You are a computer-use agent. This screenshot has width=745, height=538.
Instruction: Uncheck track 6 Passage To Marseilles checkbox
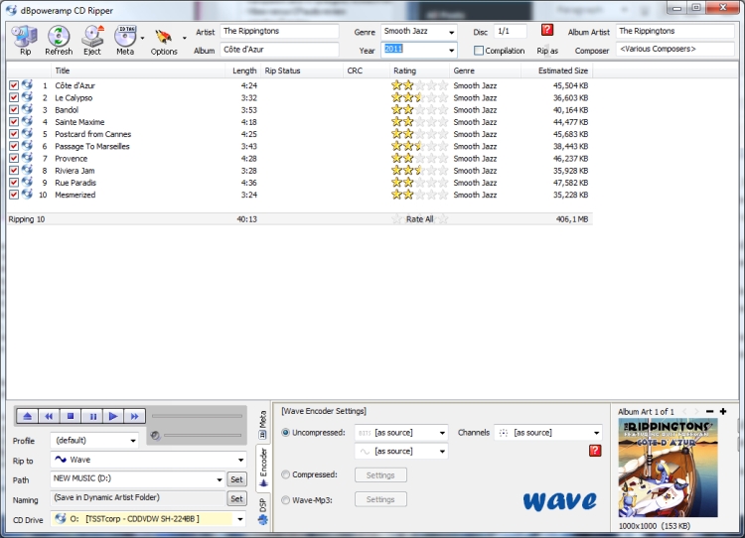pos(14,146)
